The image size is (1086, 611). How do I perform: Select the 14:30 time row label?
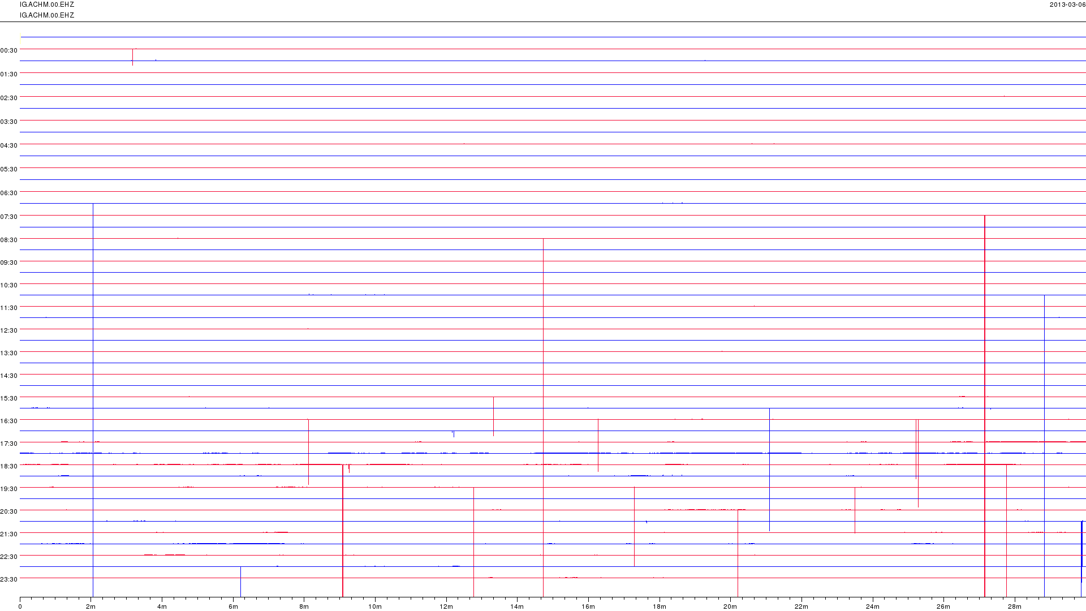point(9,376)
